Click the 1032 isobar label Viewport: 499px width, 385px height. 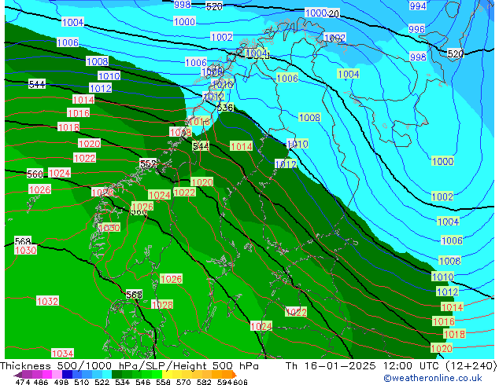click(47, 301)
